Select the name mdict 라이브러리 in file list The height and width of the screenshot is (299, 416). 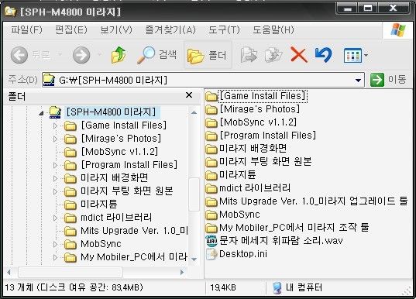(x=255, y=188)
